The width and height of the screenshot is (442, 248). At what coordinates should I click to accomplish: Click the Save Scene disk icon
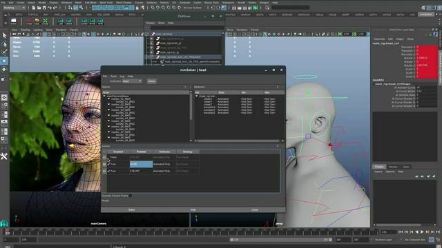44,8
